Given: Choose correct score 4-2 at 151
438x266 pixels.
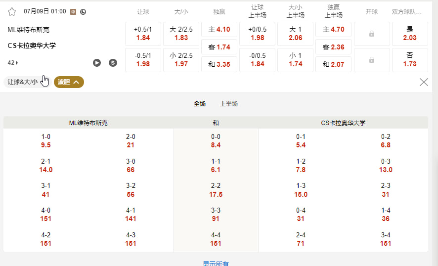Looking at the screenshot, I should (x=46, y=239).
